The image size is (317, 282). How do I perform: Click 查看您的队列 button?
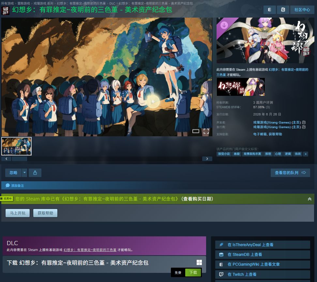[x=290, y=173]
